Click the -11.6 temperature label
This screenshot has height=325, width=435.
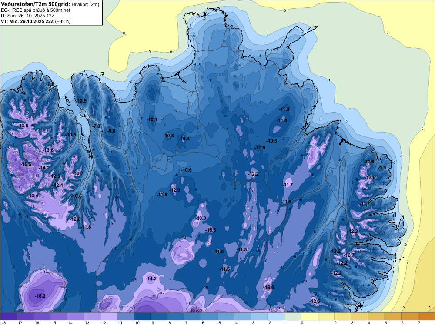86,227
